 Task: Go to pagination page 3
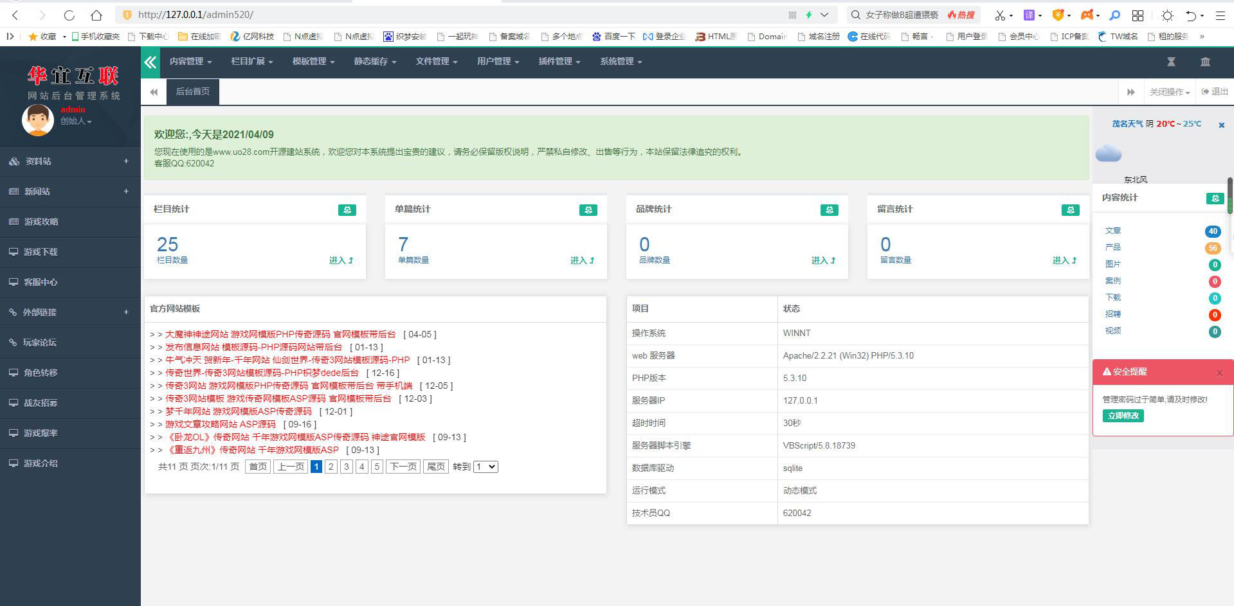347,467
